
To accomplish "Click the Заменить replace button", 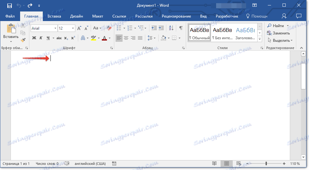I will [x=278, y=33].
